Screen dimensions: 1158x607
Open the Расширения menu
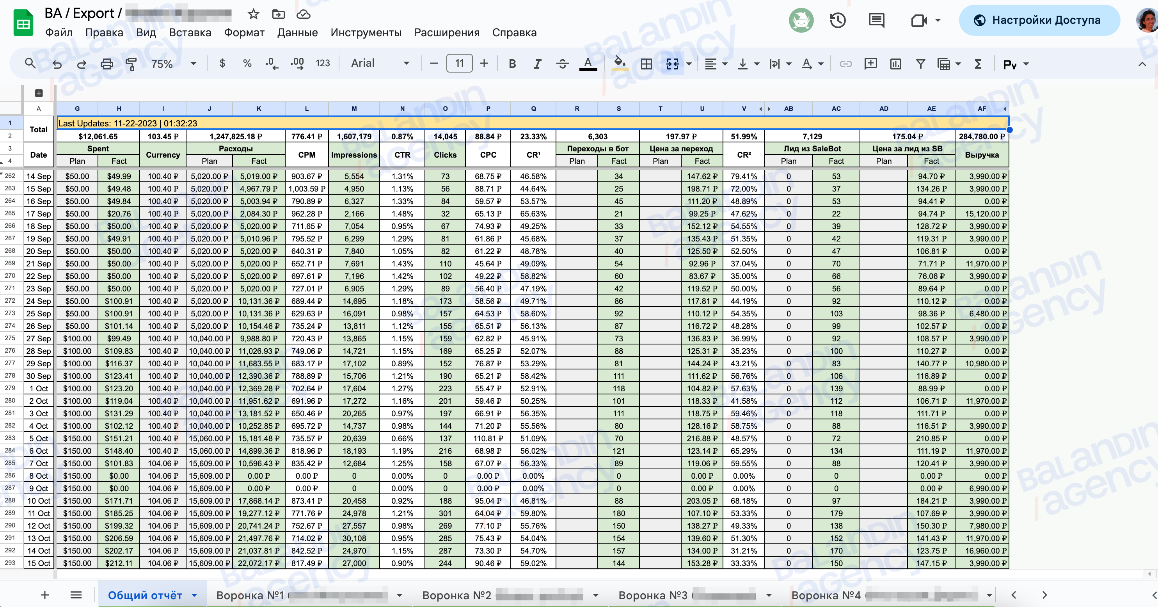tap(446, 32)
